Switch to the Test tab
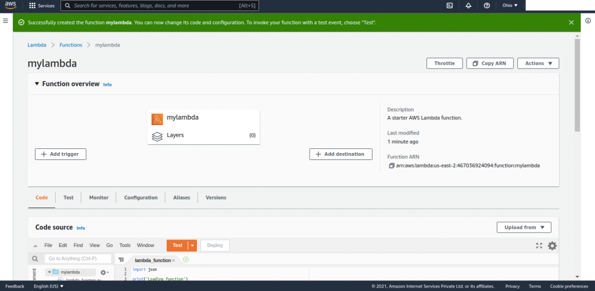The image size is (595, 291). pyautogui.click(x=69, y=198)
